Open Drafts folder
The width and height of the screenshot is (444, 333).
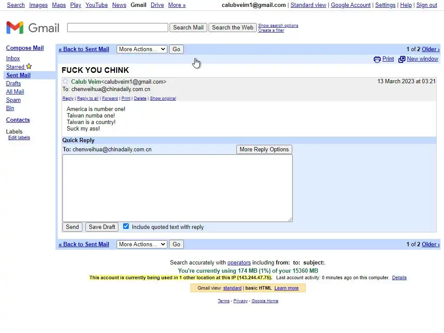(x=13, y=84)
